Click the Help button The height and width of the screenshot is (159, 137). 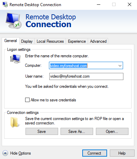pos(122,153)
